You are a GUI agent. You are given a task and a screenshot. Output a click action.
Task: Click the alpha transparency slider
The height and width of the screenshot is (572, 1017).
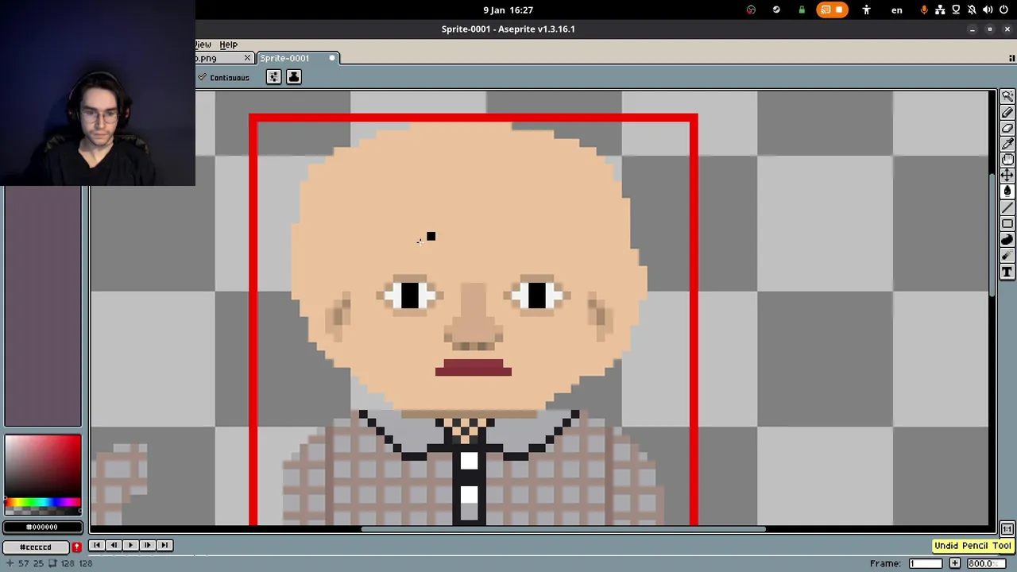[42, 509]
